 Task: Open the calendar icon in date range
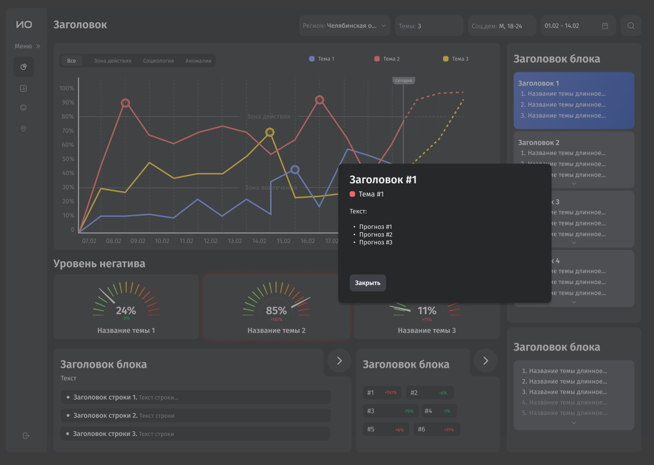tap(605, 26)
